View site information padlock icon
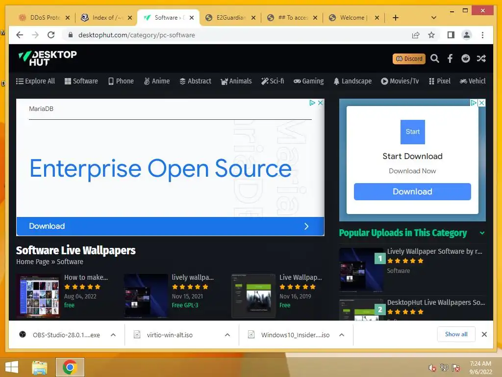Image resolution: width=502 pixels, height=377 pixels. tap(71, 35)
